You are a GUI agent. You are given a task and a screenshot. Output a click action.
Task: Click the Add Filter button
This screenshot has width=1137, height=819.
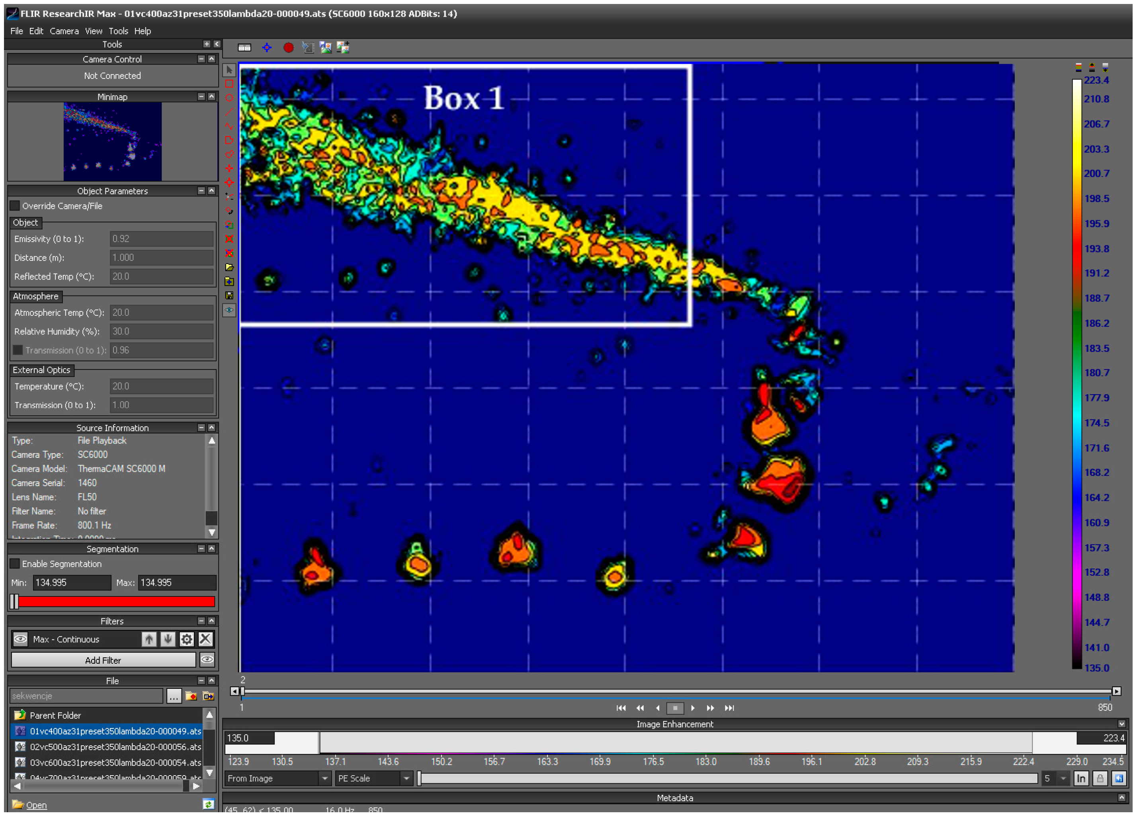[x=103, y=661]
